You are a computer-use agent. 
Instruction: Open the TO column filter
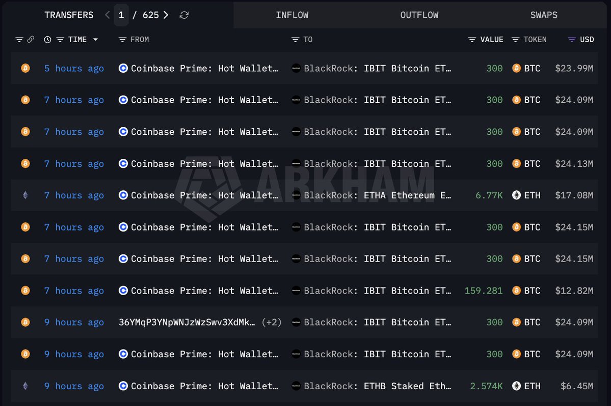[x=296, y=40]
